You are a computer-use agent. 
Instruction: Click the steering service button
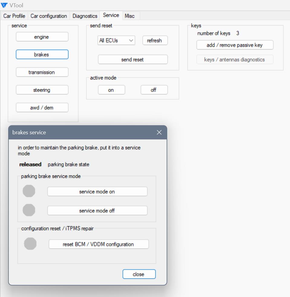coord(42,90)
